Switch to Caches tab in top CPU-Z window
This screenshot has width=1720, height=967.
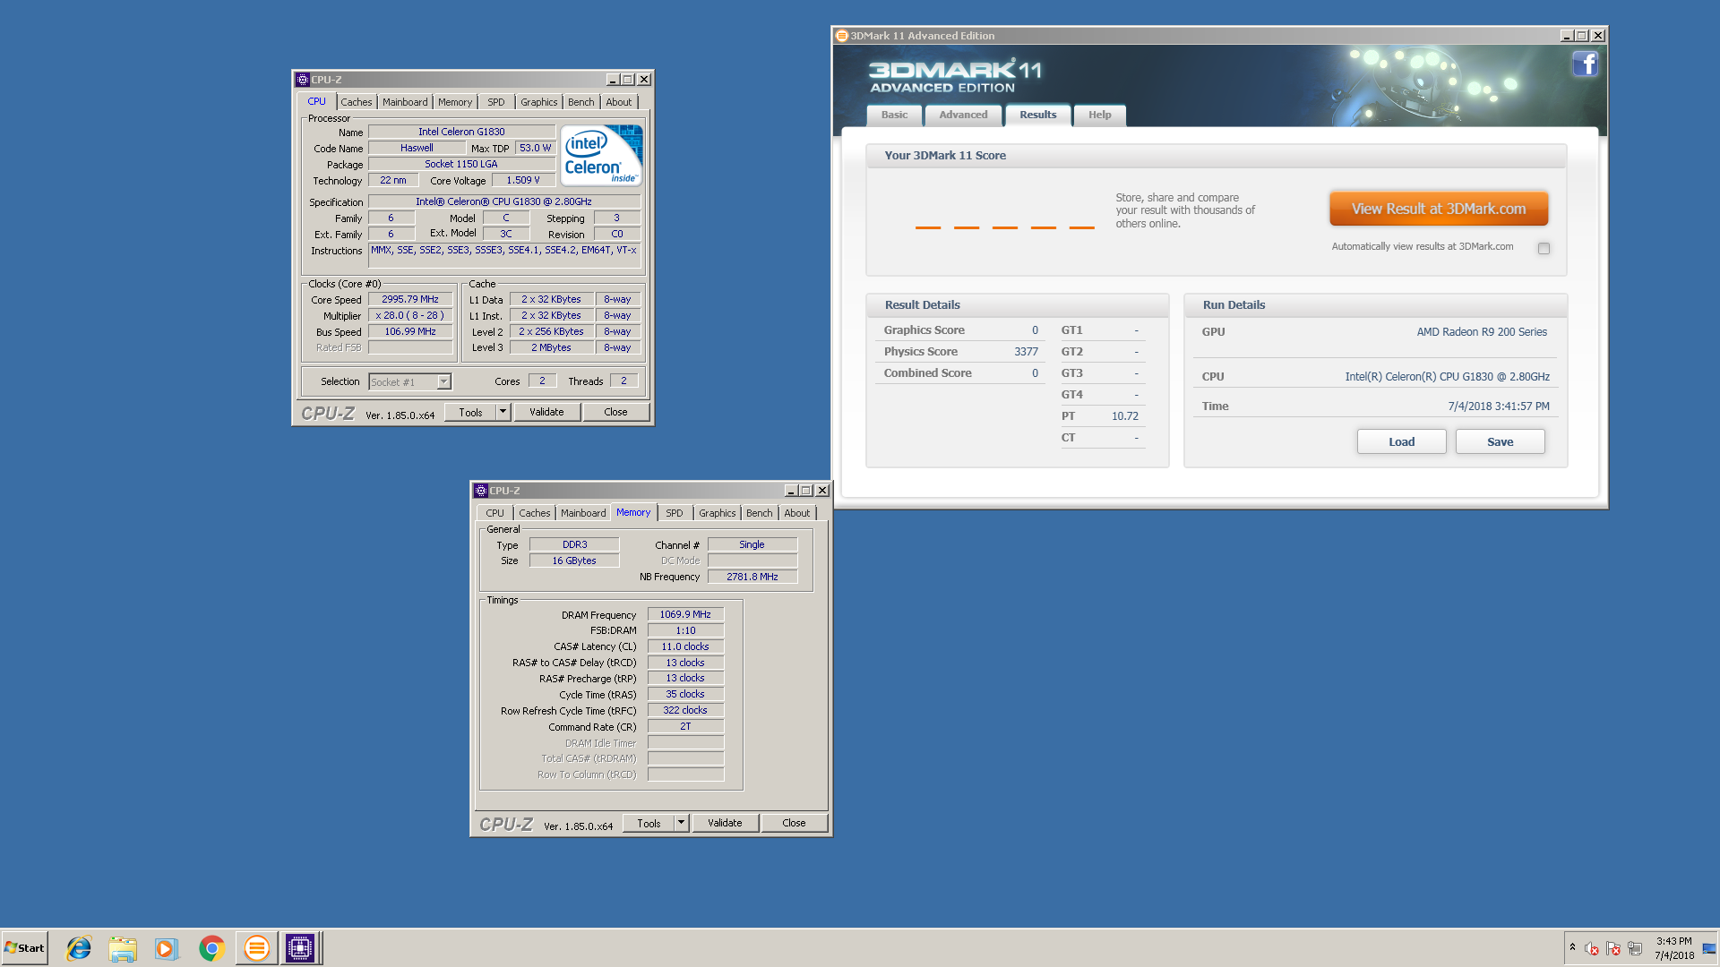pyautogui.click(x=357, y=102)
